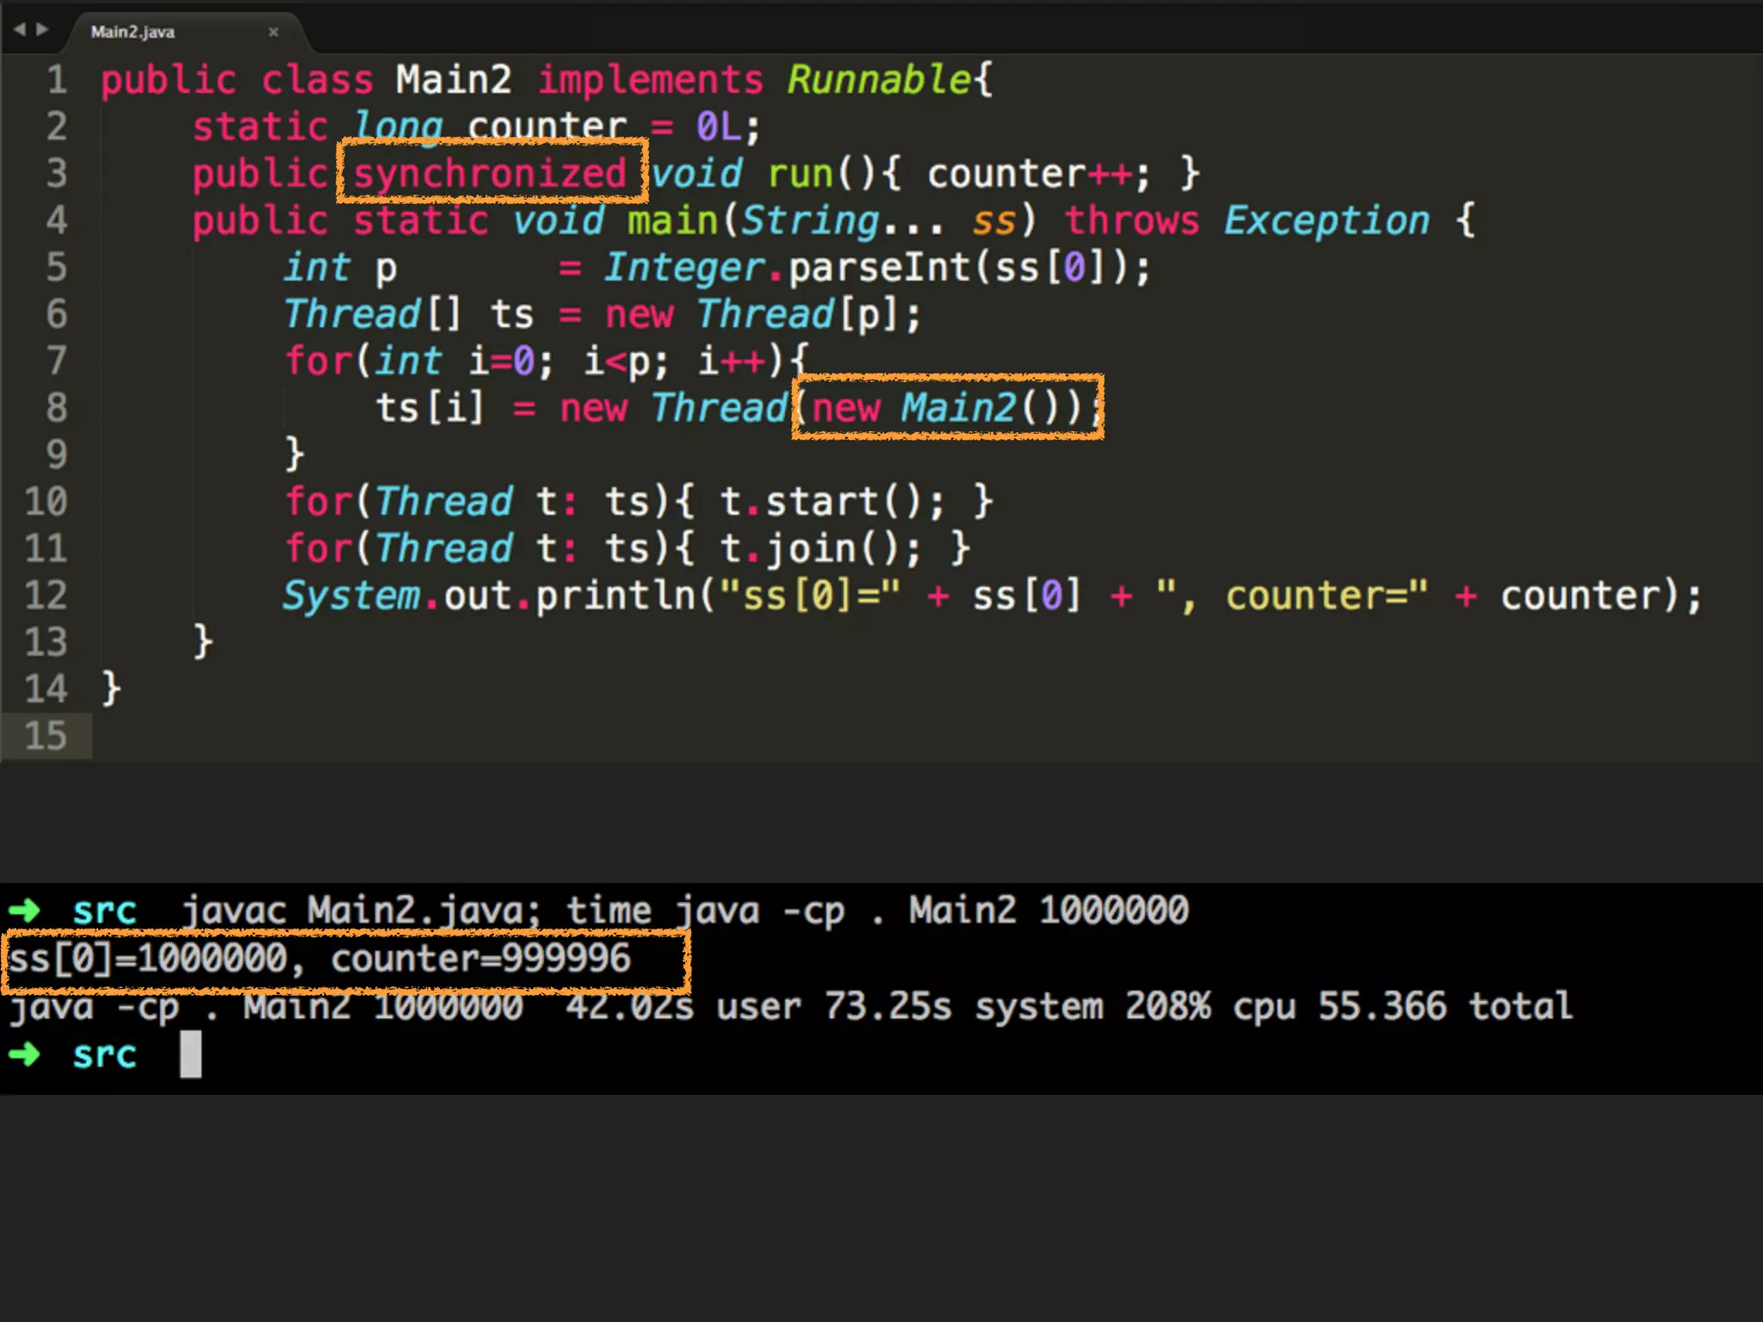
Task: Click line number 1 in gutter
Action: pos(57,80)
